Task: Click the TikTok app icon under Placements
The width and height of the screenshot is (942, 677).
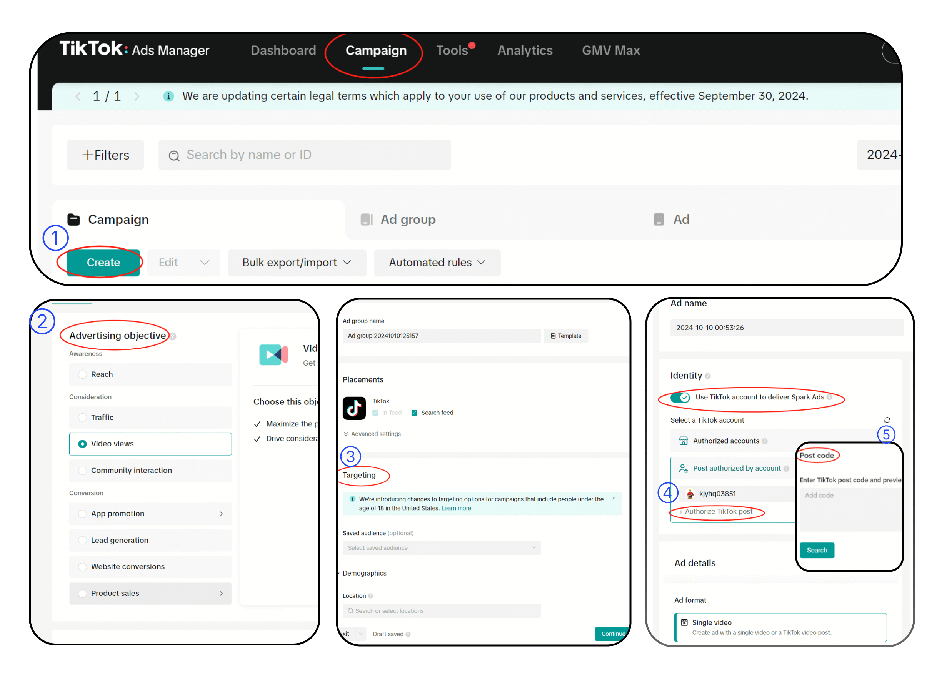Action: (x=354, y=408)
